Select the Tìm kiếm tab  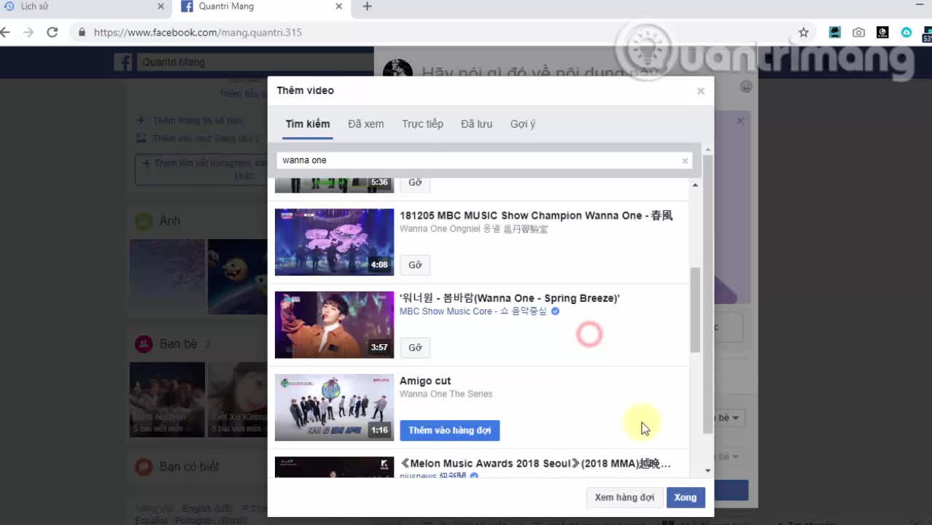coord(308,124)
